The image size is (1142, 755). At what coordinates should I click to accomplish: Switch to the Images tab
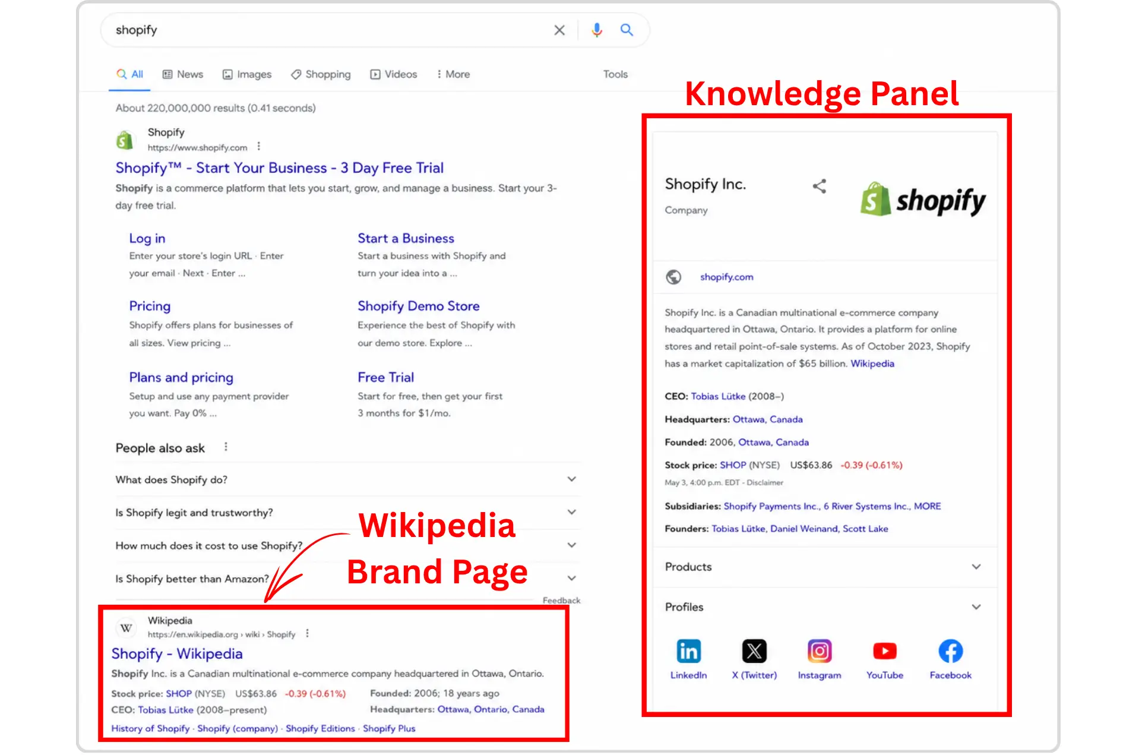[x=247, y=74]
